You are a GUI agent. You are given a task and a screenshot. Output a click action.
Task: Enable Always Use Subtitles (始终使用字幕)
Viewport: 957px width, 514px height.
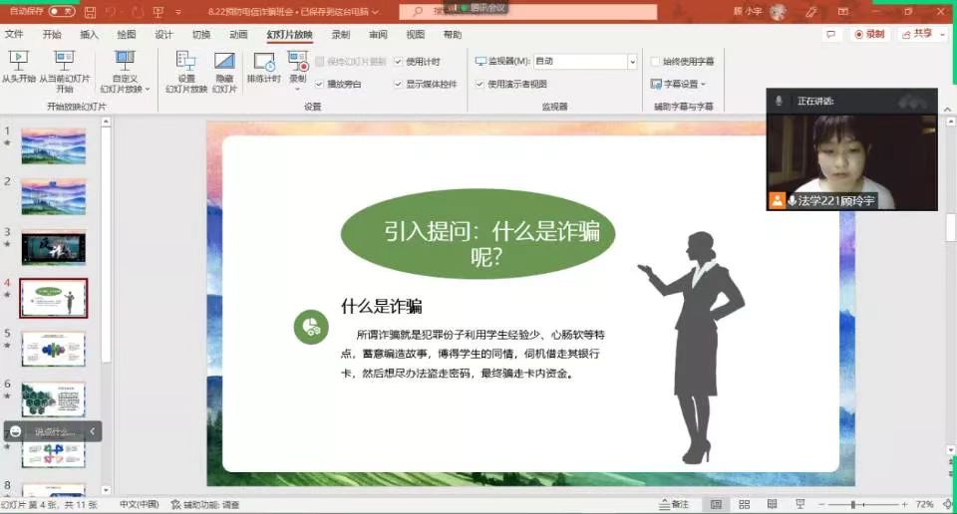click(655, 62)
